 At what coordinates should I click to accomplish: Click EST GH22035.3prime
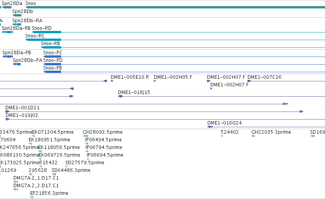pos(253,136)
